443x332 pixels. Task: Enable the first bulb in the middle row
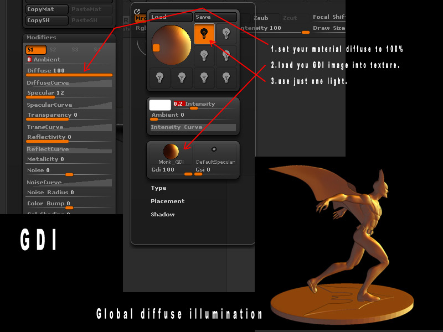point(204,56)
